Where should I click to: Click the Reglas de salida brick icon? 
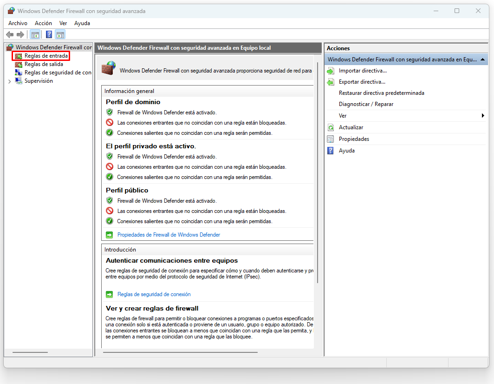(x=19, y=64)
